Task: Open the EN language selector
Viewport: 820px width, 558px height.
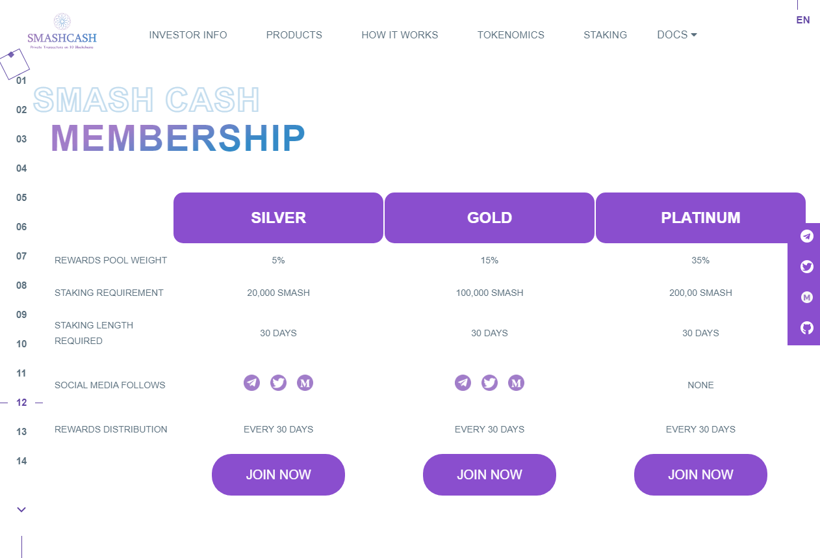Action: [x=803, y=20]
